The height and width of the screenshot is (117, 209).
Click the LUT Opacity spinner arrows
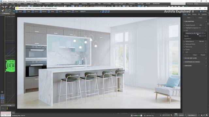tap(205, 36)
